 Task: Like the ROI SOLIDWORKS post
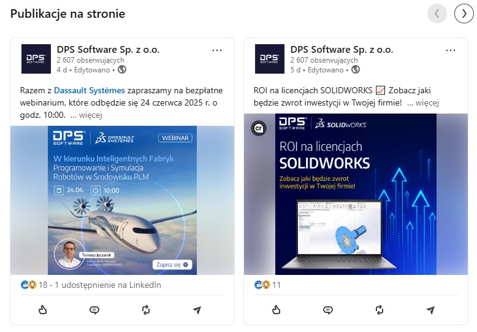pos(277,310)
